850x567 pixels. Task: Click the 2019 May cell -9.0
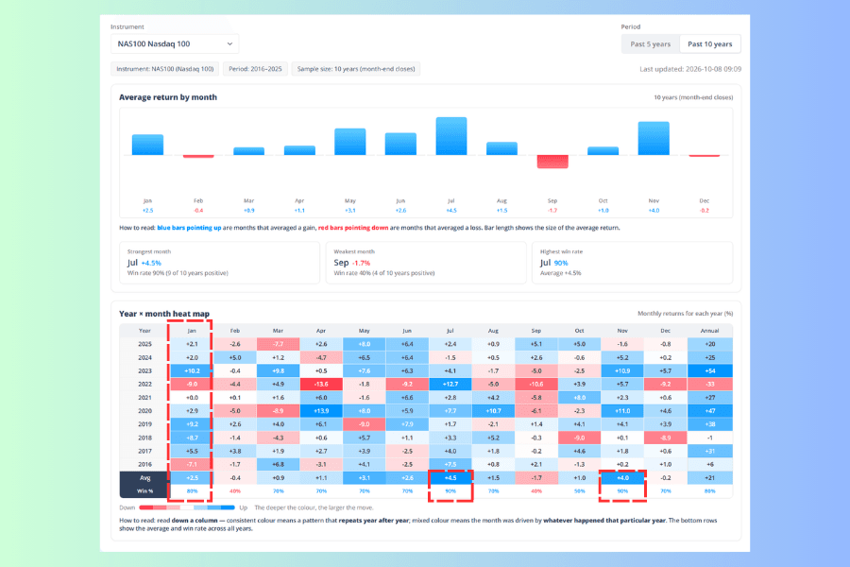click(x=364, y=424)
